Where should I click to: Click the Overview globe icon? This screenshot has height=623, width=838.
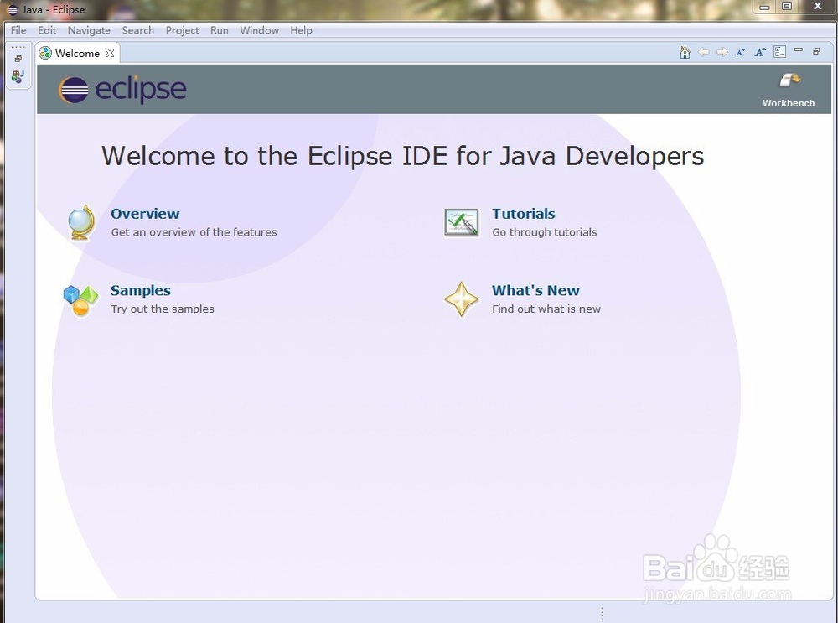pyautogui.click(x=82, y=222)
